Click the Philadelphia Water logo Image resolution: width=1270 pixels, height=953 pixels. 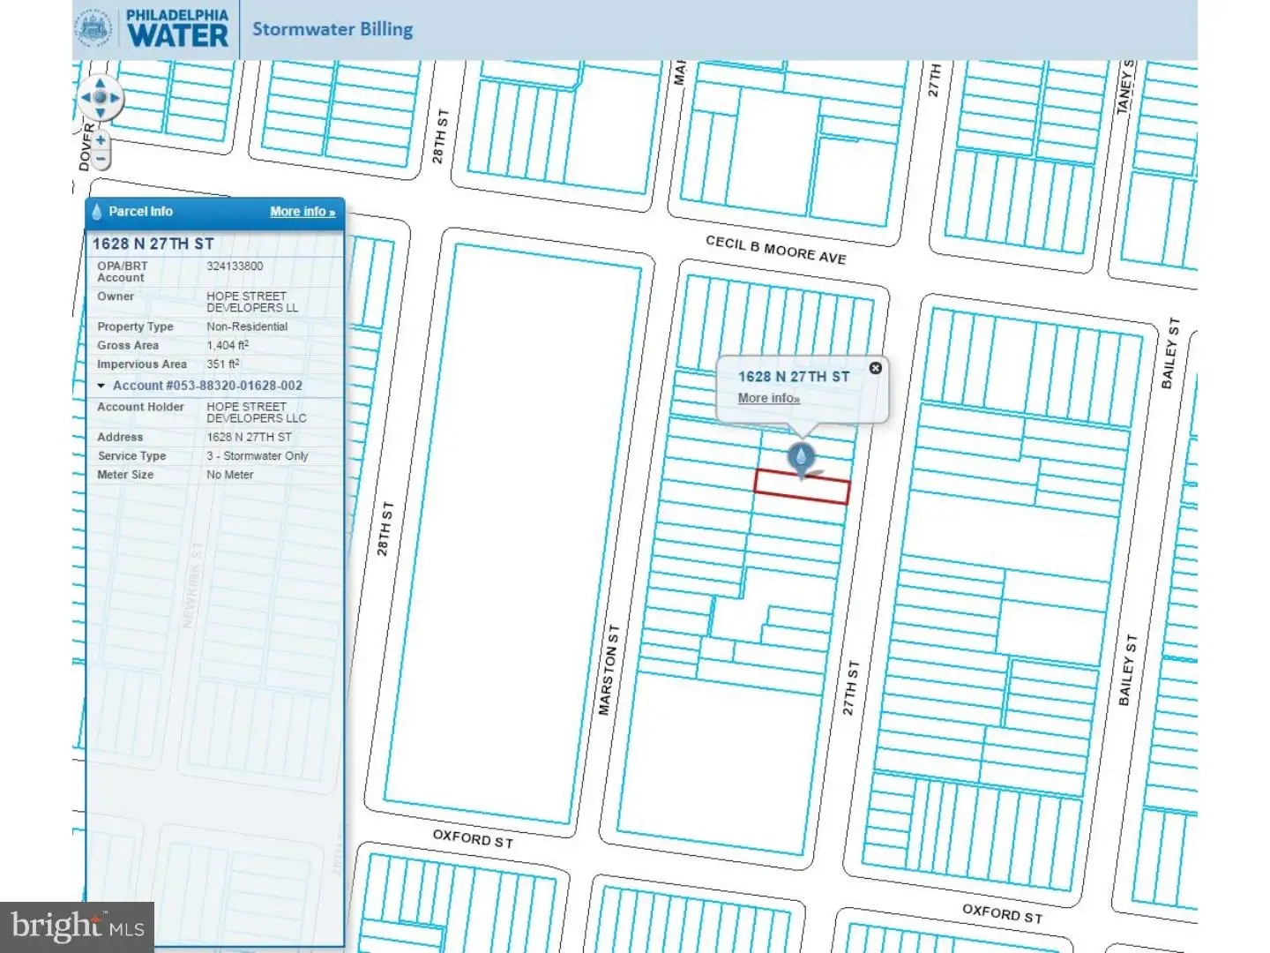pos(176,28)
